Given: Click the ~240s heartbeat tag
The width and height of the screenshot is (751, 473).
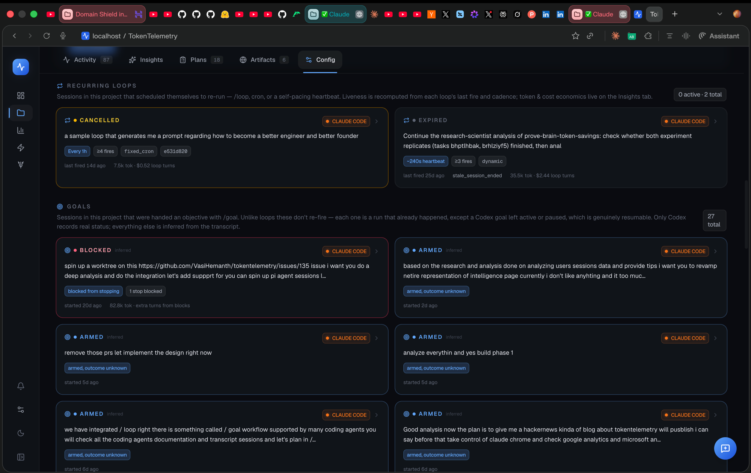Looking at the screenshot, I should [425, 161].
